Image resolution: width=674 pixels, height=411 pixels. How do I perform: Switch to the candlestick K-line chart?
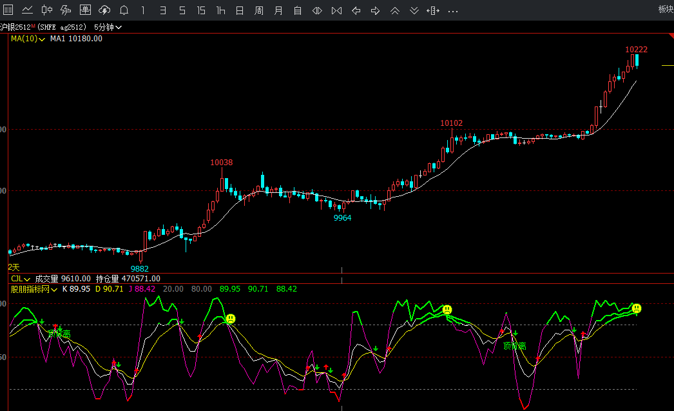[47, 10]
